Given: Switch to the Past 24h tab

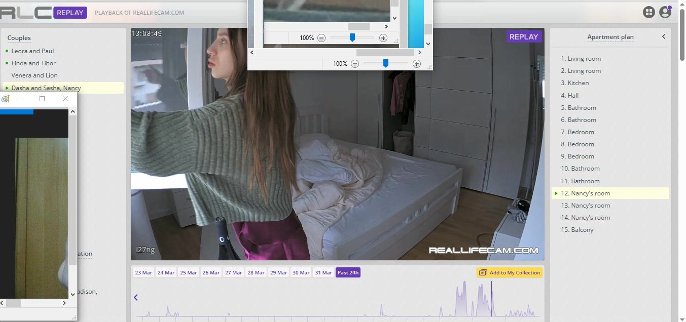Looking at the screenshot, I should (x=348, y=273).
